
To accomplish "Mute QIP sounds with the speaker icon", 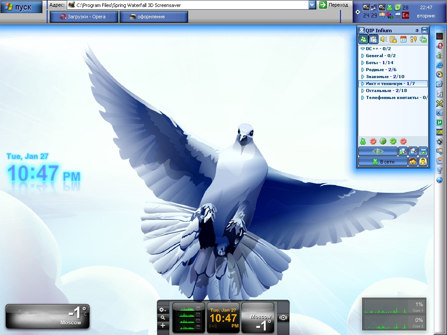I will click(383, 39).
